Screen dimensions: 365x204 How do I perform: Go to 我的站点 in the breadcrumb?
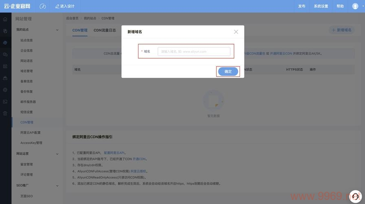click(x=90, y=18)
